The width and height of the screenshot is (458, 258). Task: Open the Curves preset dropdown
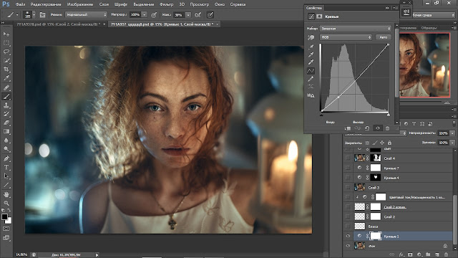click(x=356, y=29)
